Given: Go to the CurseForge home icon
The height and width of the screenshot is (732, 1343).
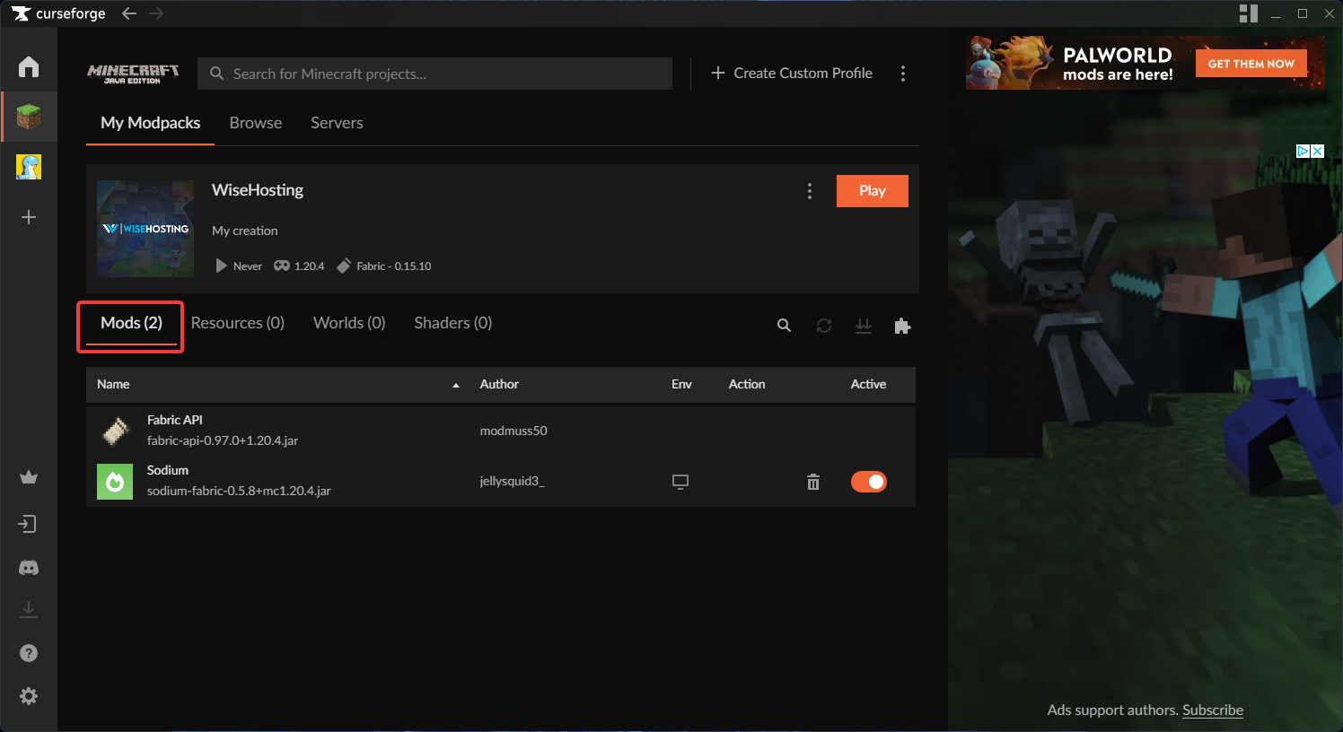Looking at the screenshot, I should pyautogui.click(x=29, y=66).
